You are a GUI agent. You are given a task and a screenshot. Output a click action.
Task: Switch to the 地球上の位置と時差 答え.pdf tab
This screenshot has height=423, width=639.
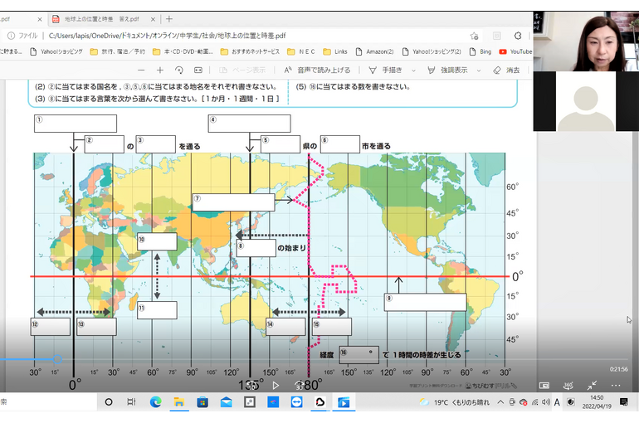[98, 18]
